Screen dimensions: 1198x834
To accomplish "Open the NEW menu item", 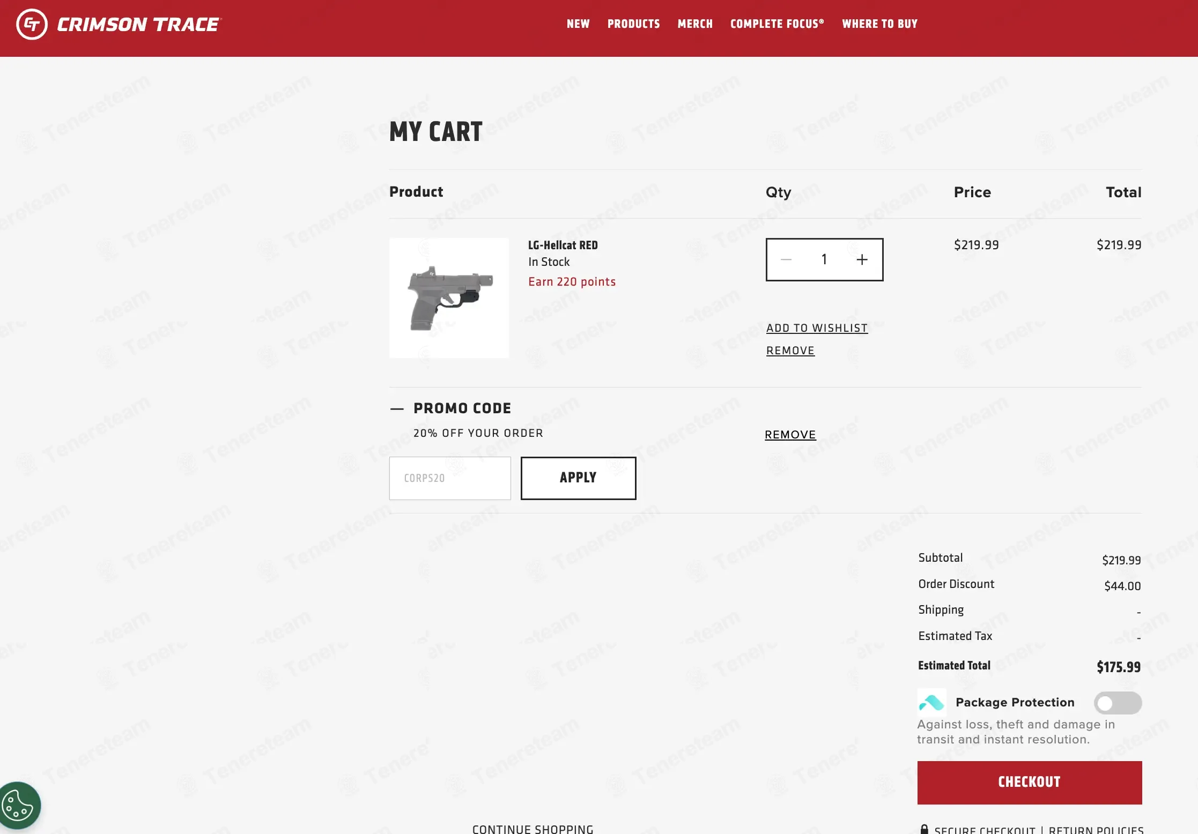I will pyautogui.click(x=578, y=24).
